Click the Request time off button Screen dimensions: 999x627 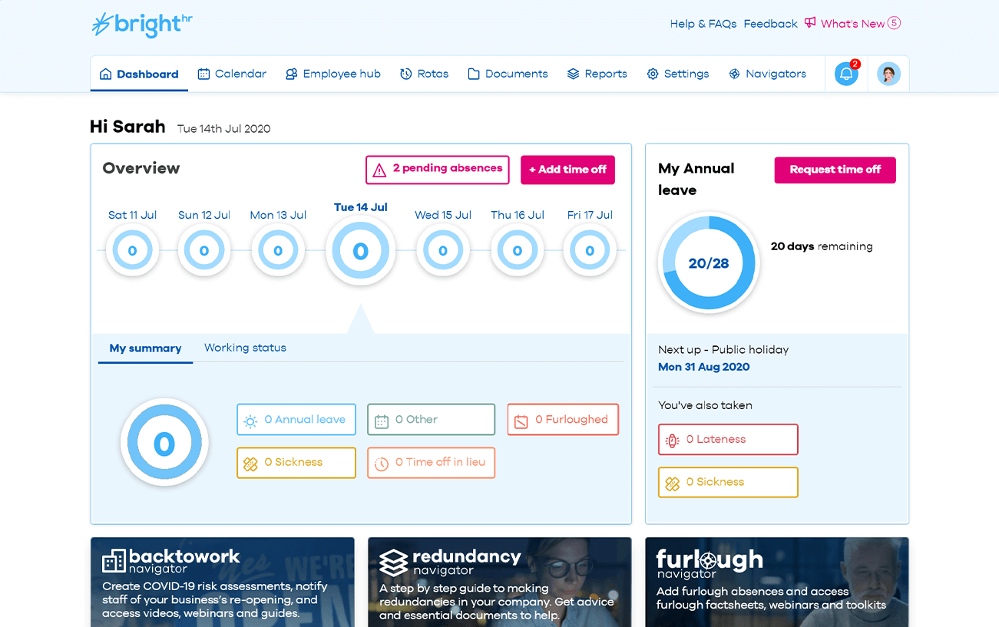(x=835, y=170)
